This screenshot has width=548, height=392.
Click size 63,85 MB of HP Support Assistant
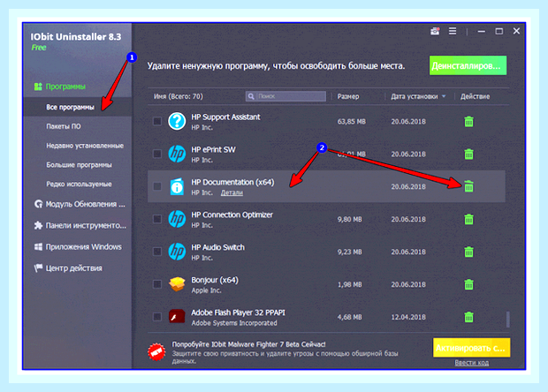(351, 122)
